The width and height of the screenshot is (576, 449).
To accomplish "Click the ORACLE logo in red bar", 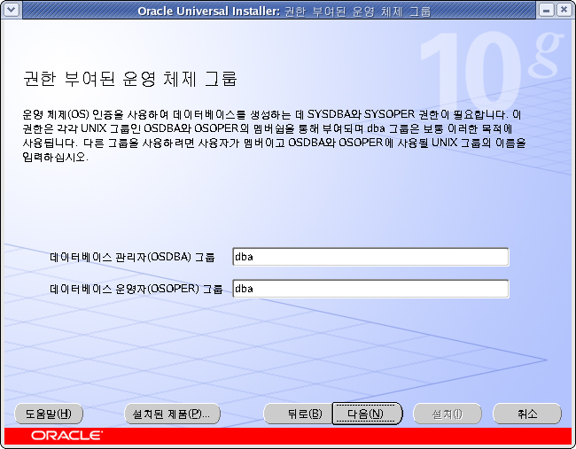I will [x=66, y=436].
